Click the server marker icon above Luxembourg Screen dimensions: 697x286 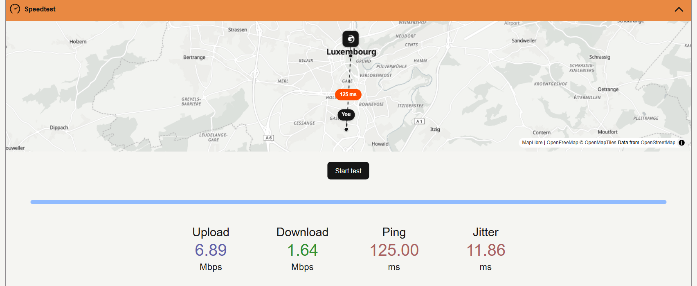point(351,39)
